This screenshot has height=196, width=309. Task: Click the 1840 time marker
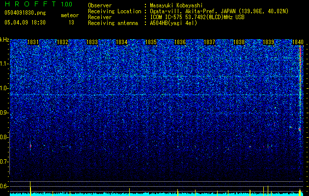[298, 42]
